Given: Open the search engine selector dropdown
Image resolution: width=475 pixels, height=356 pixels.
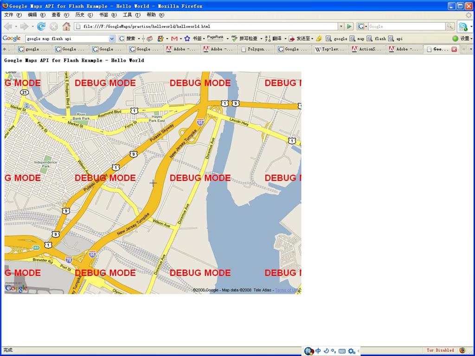Looking at the screenshot, I should [362, 26].
